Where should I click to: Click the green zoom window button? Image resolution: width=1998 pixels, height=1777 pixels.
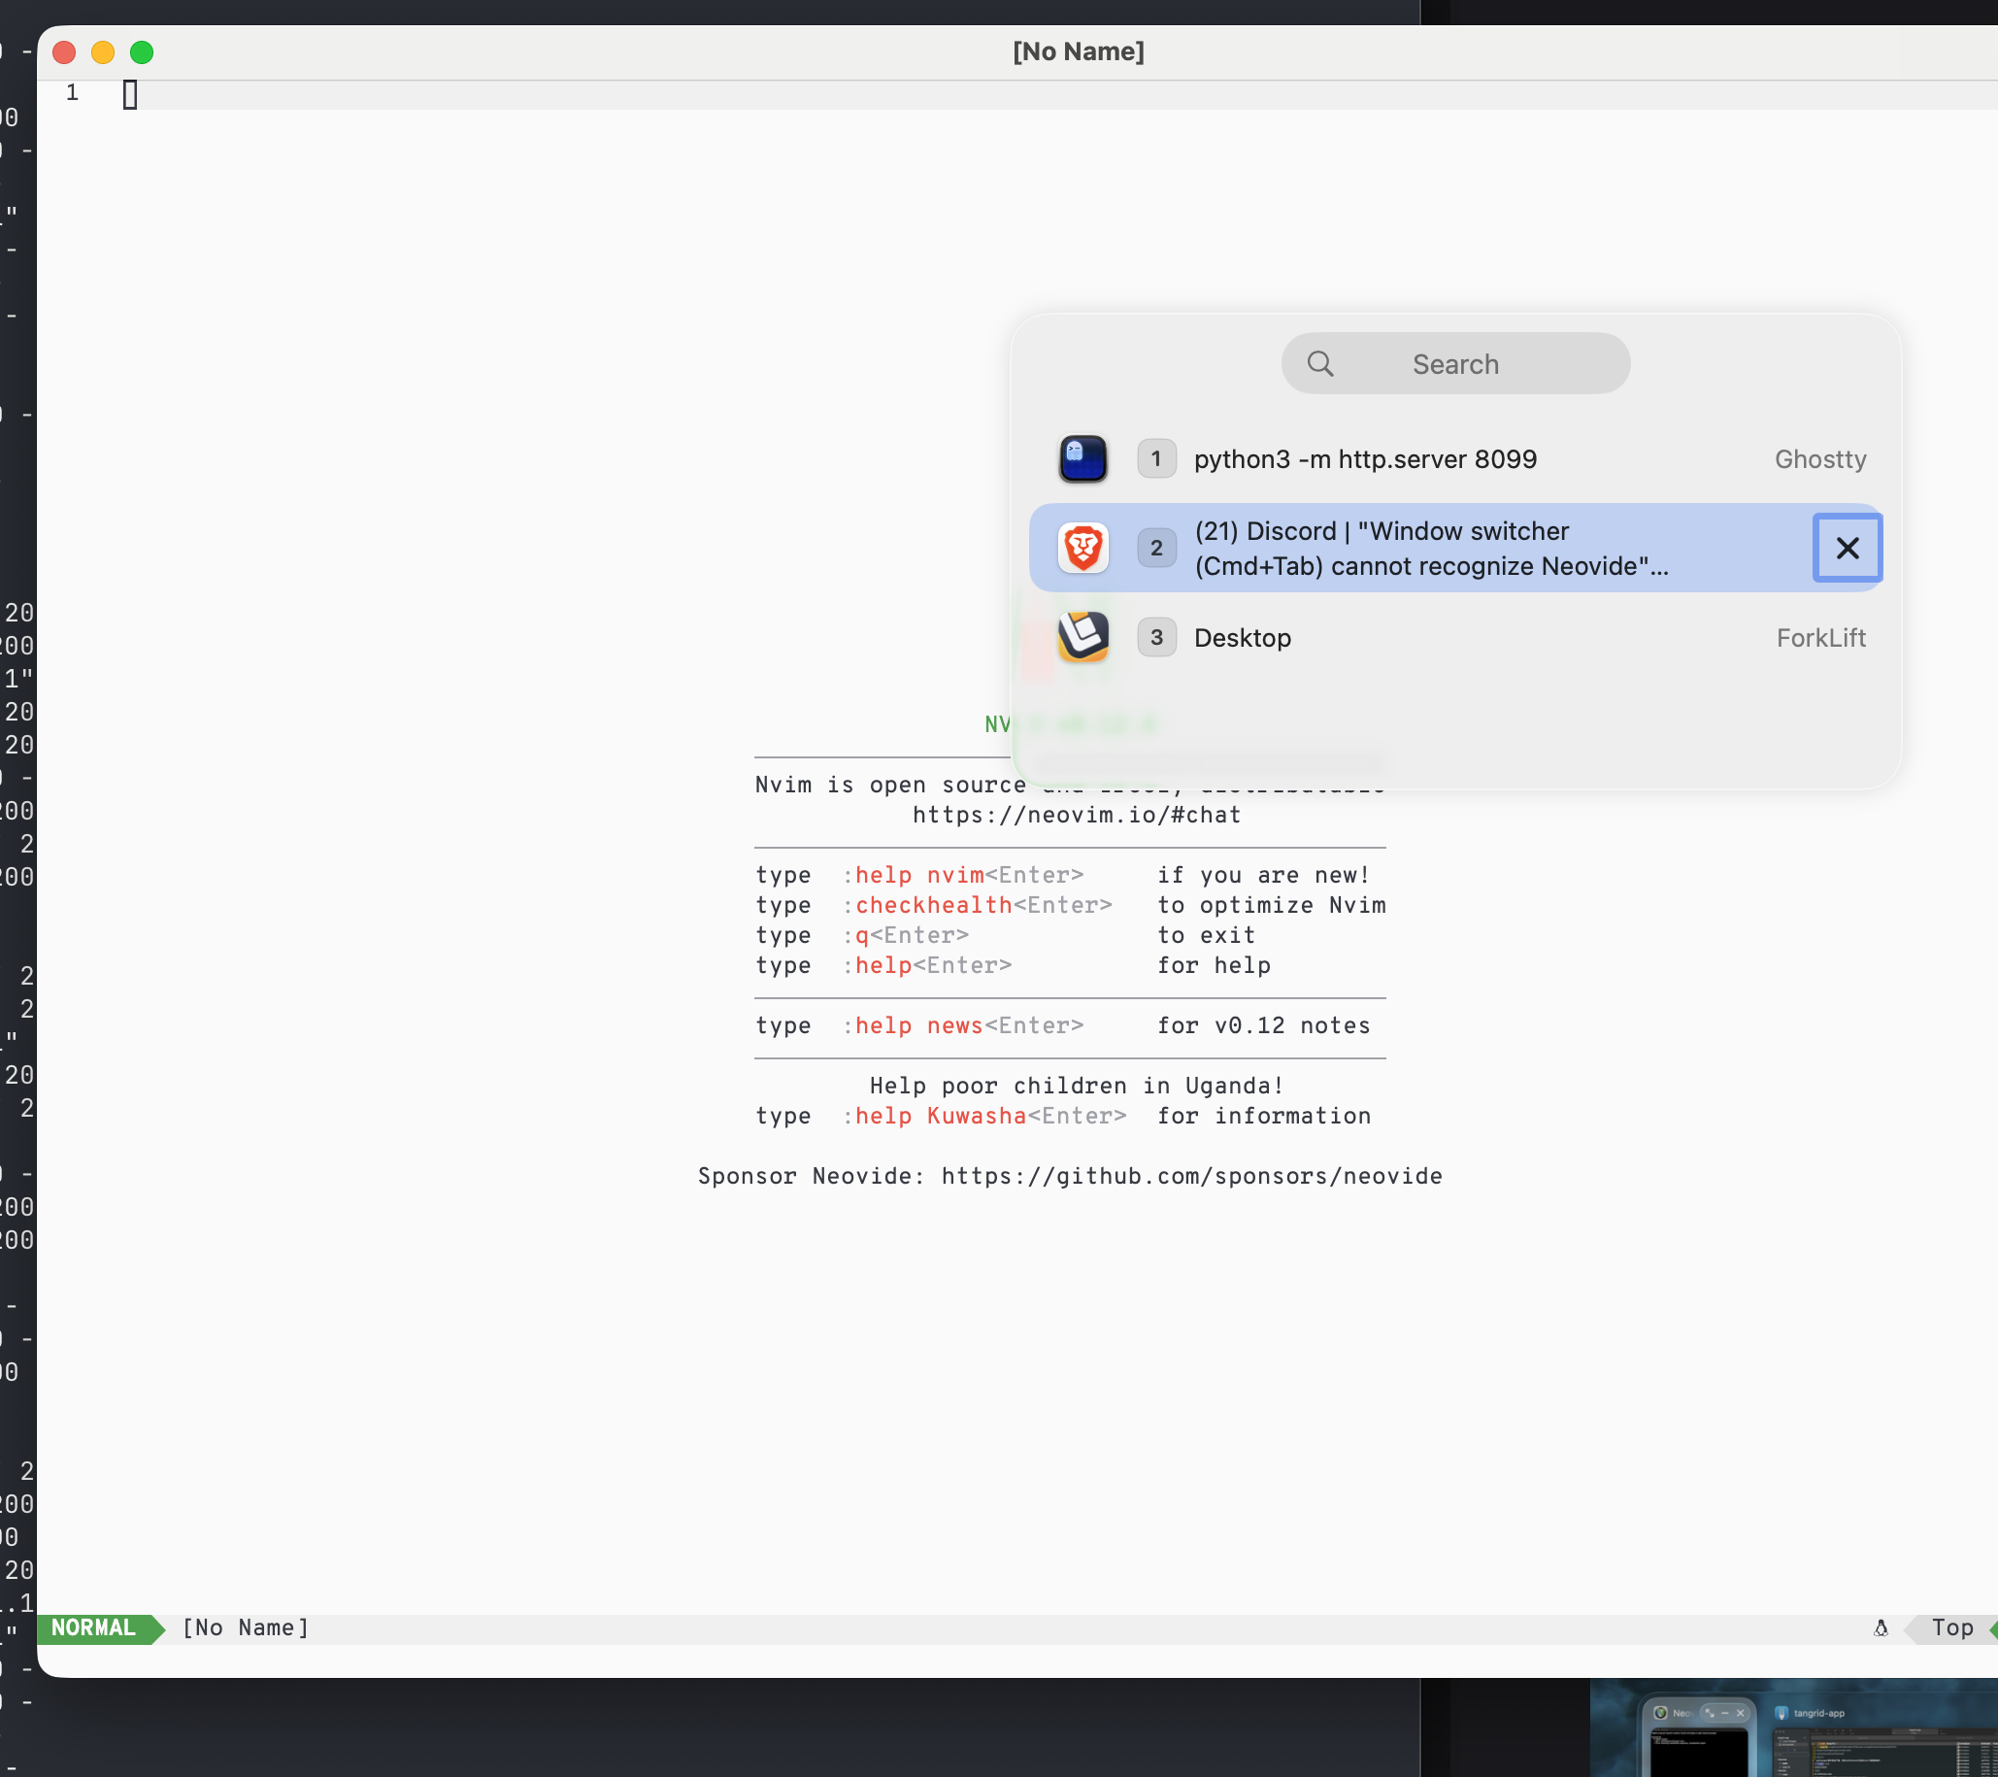[x=142, y=51]
